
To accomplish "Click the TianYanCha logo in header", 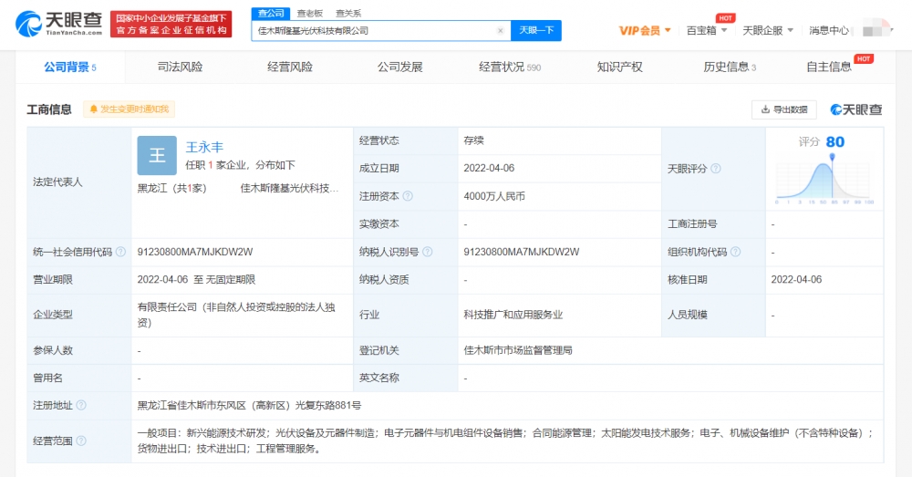I will pyautogui.click(x=58, y=24).
